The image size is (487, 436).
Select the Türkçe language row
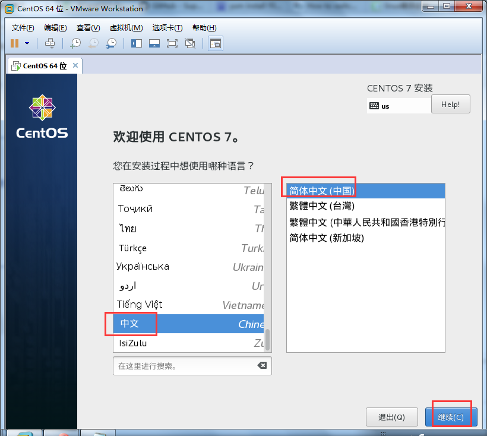(x=188, y=248)
